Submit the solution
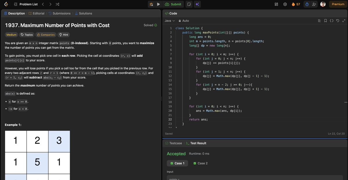The width and height of the screenshot is (348, 180). 173,4
